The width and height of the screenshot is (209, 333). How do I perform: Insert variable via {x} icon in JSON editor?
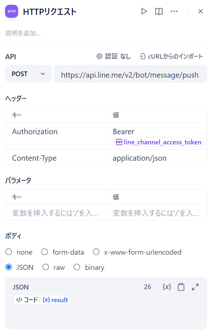click(167, 287)
